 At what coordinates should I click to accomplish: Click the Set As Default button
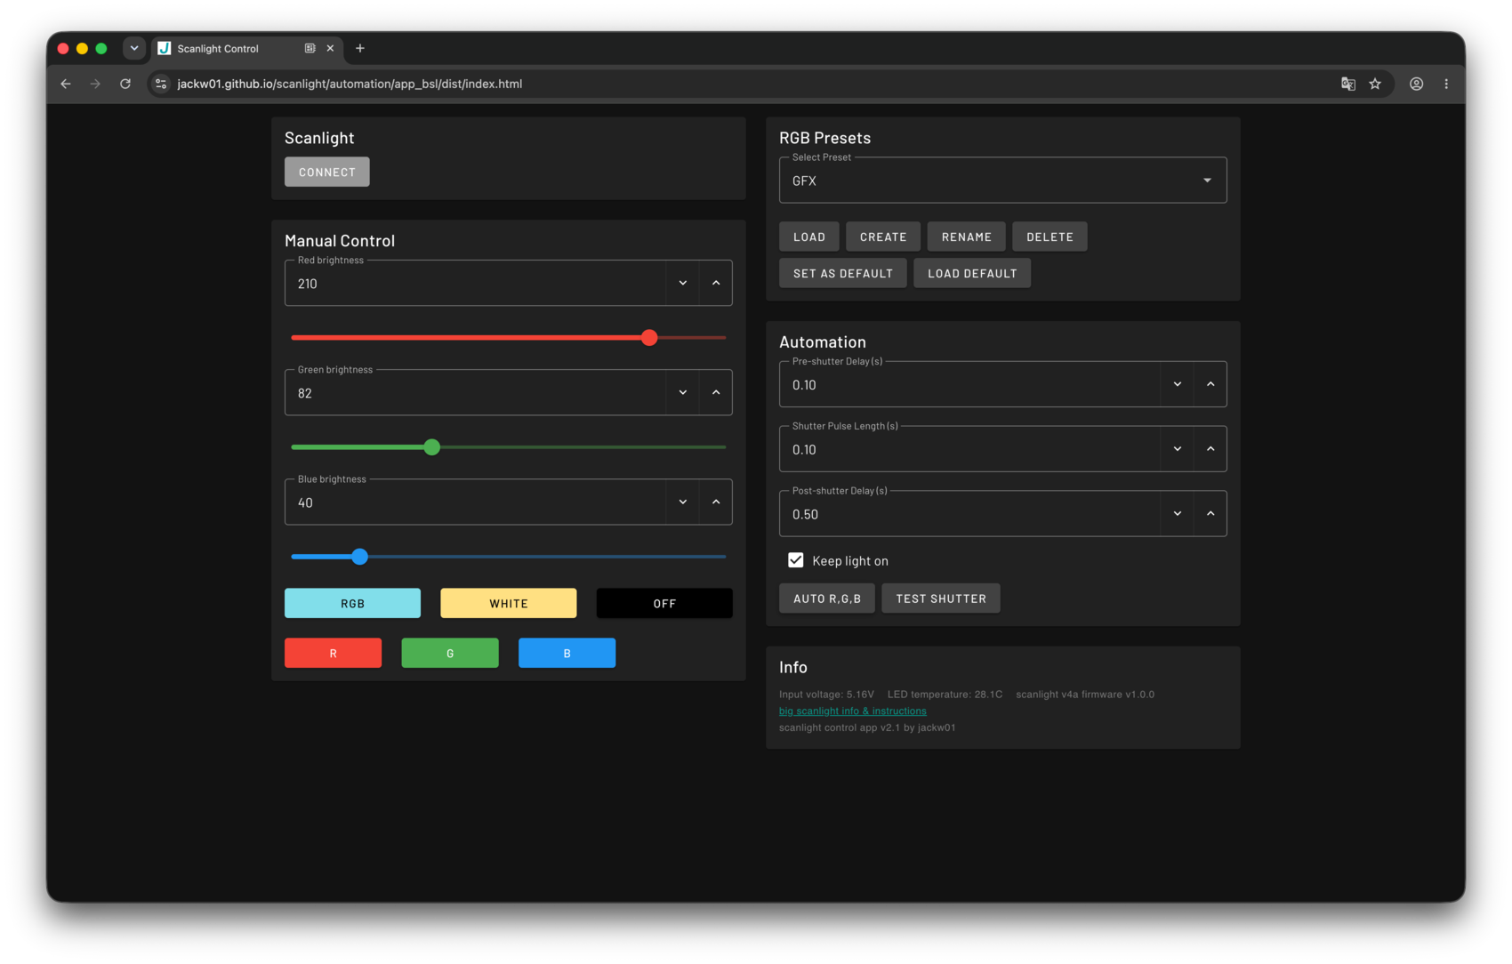pos(843,273)
